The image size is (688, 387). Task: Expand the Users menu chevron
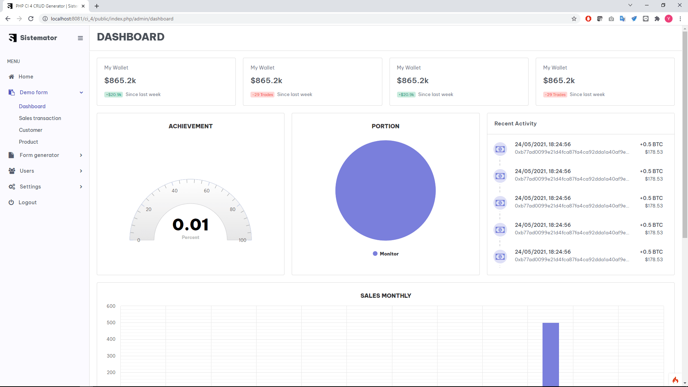coord(81,171)
